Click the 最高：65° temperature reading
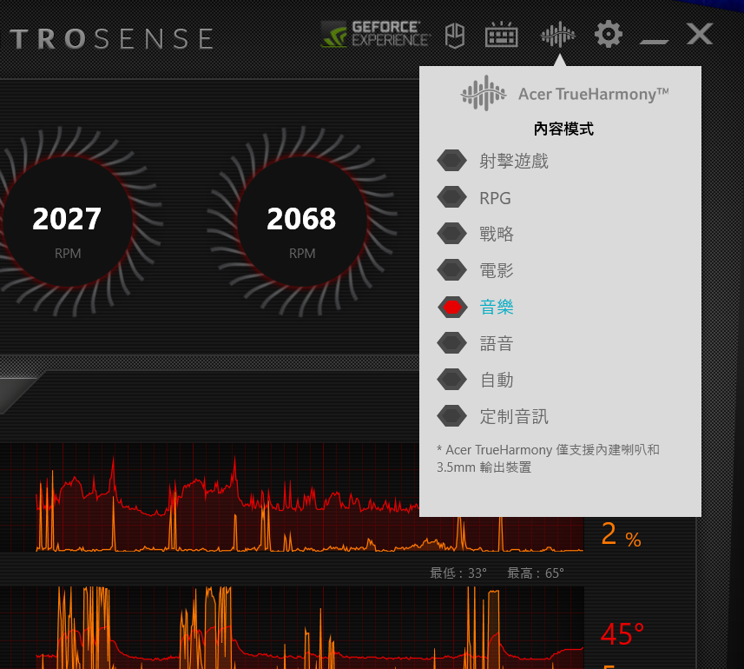 click(536, 573)
